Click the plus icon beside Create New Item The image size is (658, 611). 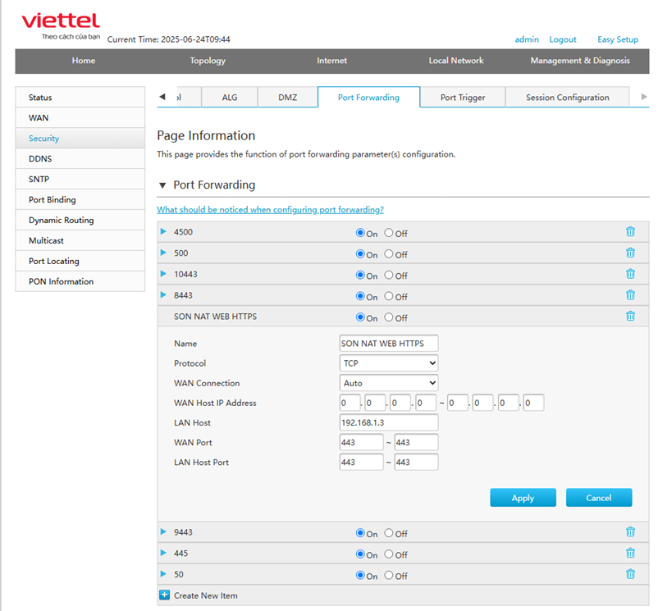point(164,595)
